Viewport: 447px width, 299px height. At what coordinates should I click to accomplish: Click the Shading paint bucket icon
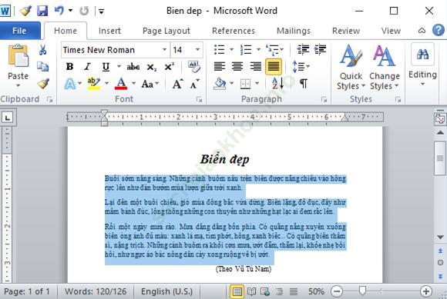point(220,84)
